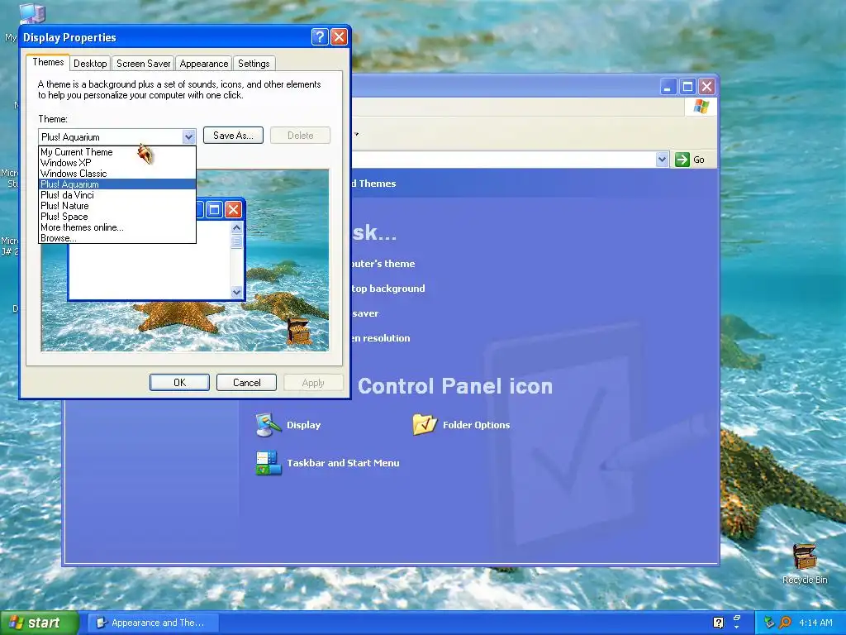
Task: Click the Start button
Action: [x=38, y=623]
